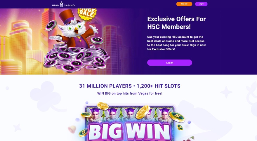Click the small green coin at banner's right edge
The height and width of the screenshot is (141, 257).
coord(180,127)
